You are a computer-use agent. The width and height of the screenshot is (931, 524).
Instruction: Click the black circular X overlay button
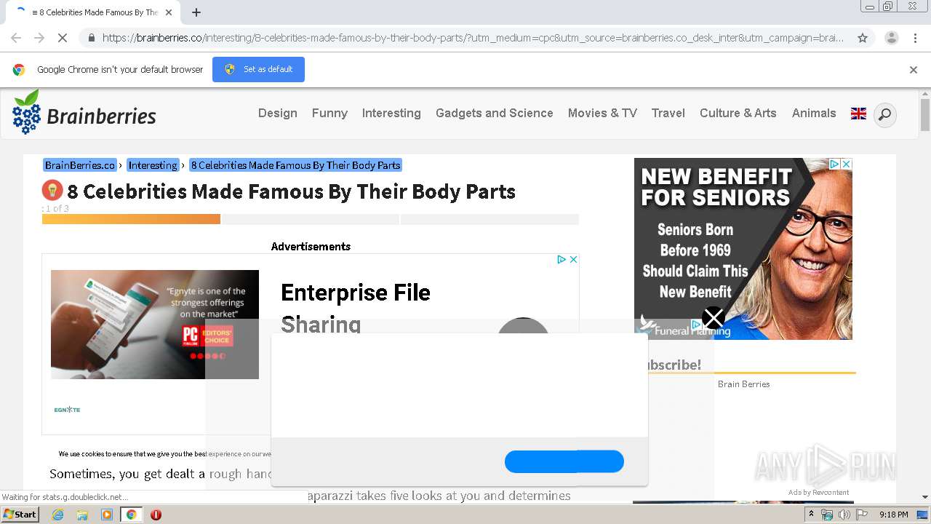click(x=714, y=318)
